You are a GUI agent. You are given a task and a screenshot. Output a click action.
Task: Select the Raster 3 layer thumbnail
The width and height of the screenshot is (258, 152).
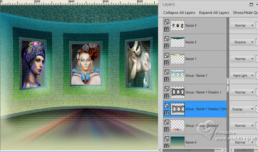pos(178,26)
